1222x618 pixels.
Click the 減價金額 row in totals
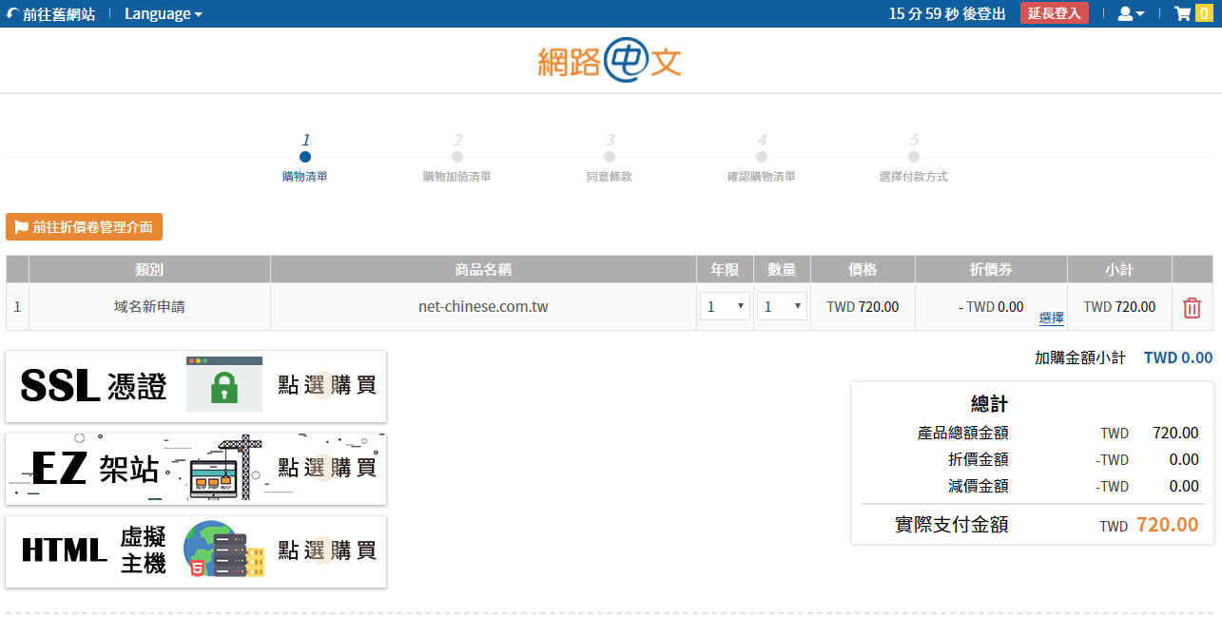click(1032, 486)
